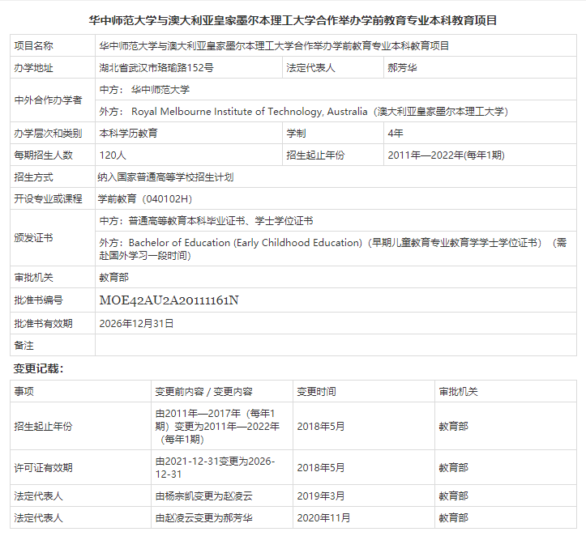
Task: Select 2018年5月 in the 招生起止年份 change row
Action: pyautogui.click(x=321, y=426)
